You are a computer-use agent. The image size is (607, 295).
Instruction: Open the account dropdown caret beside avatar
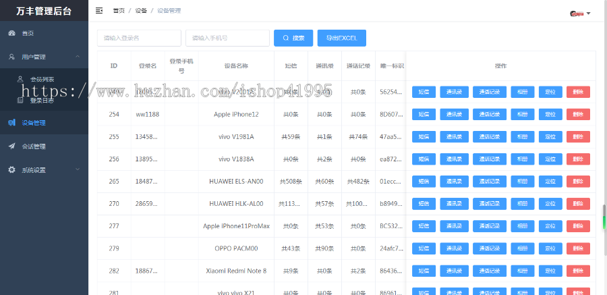point(588,14)
